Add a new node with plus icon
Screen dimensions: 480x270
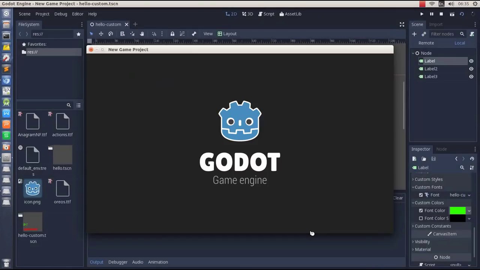click(414, 34)
